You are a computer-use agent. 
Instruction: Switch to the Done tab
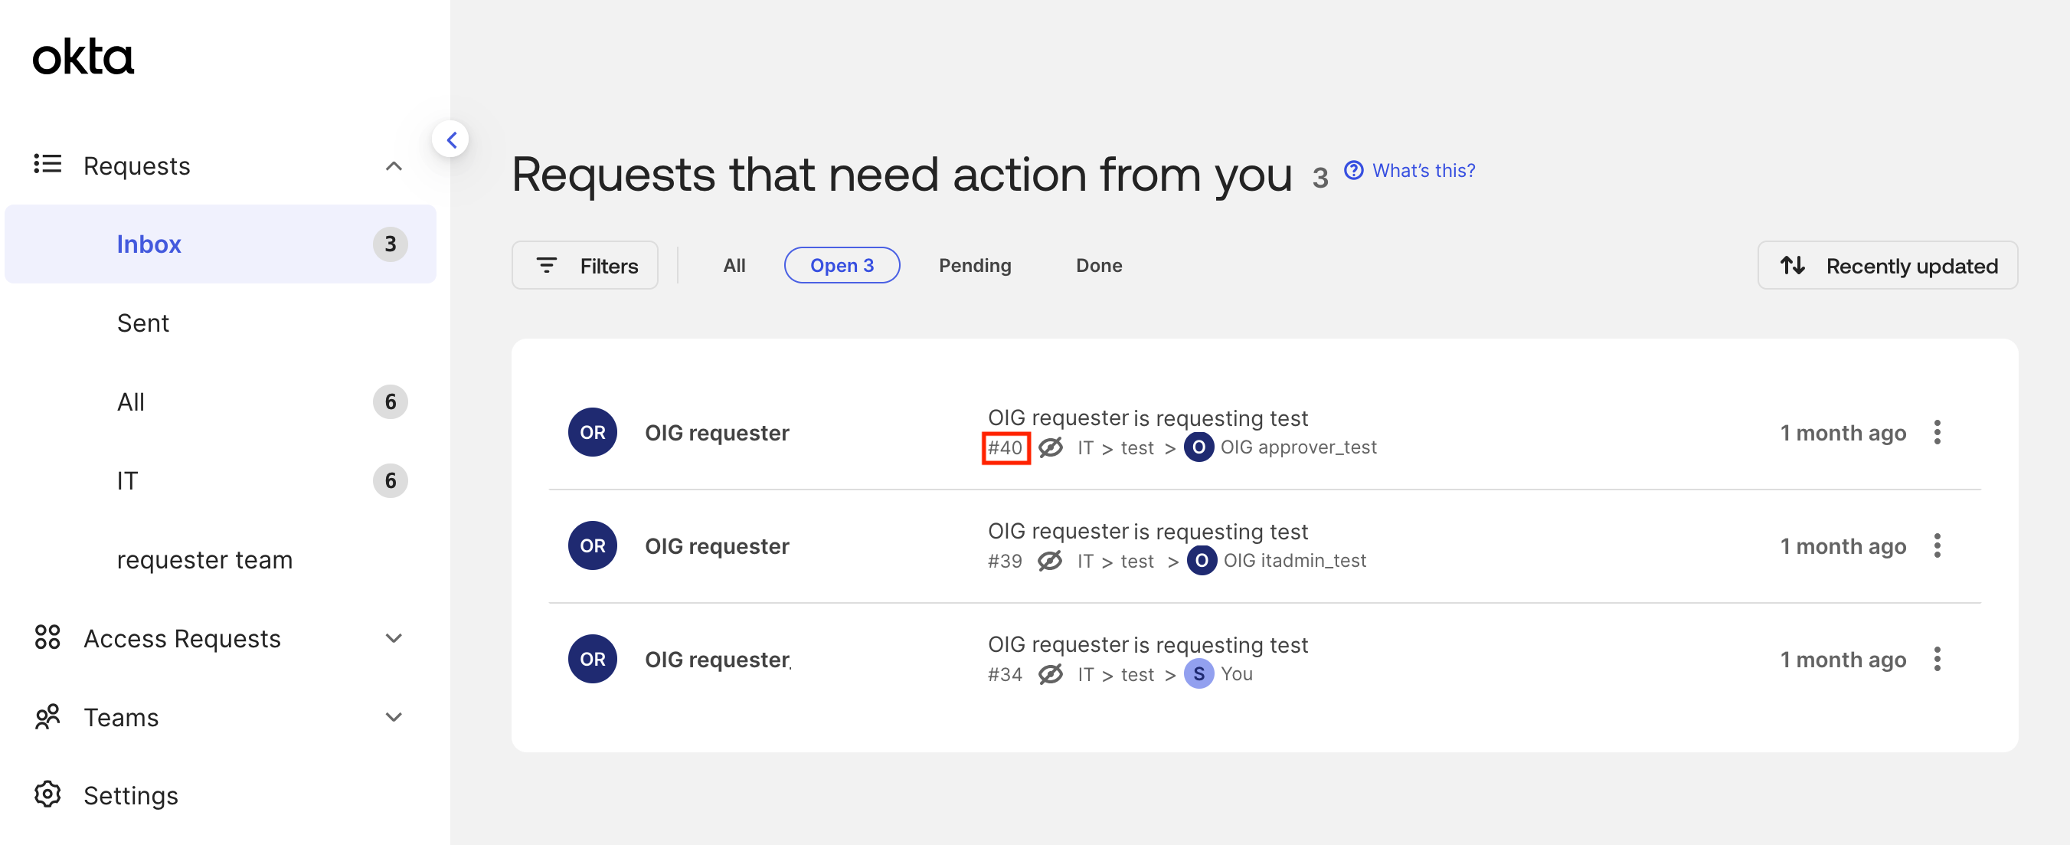1098,265
